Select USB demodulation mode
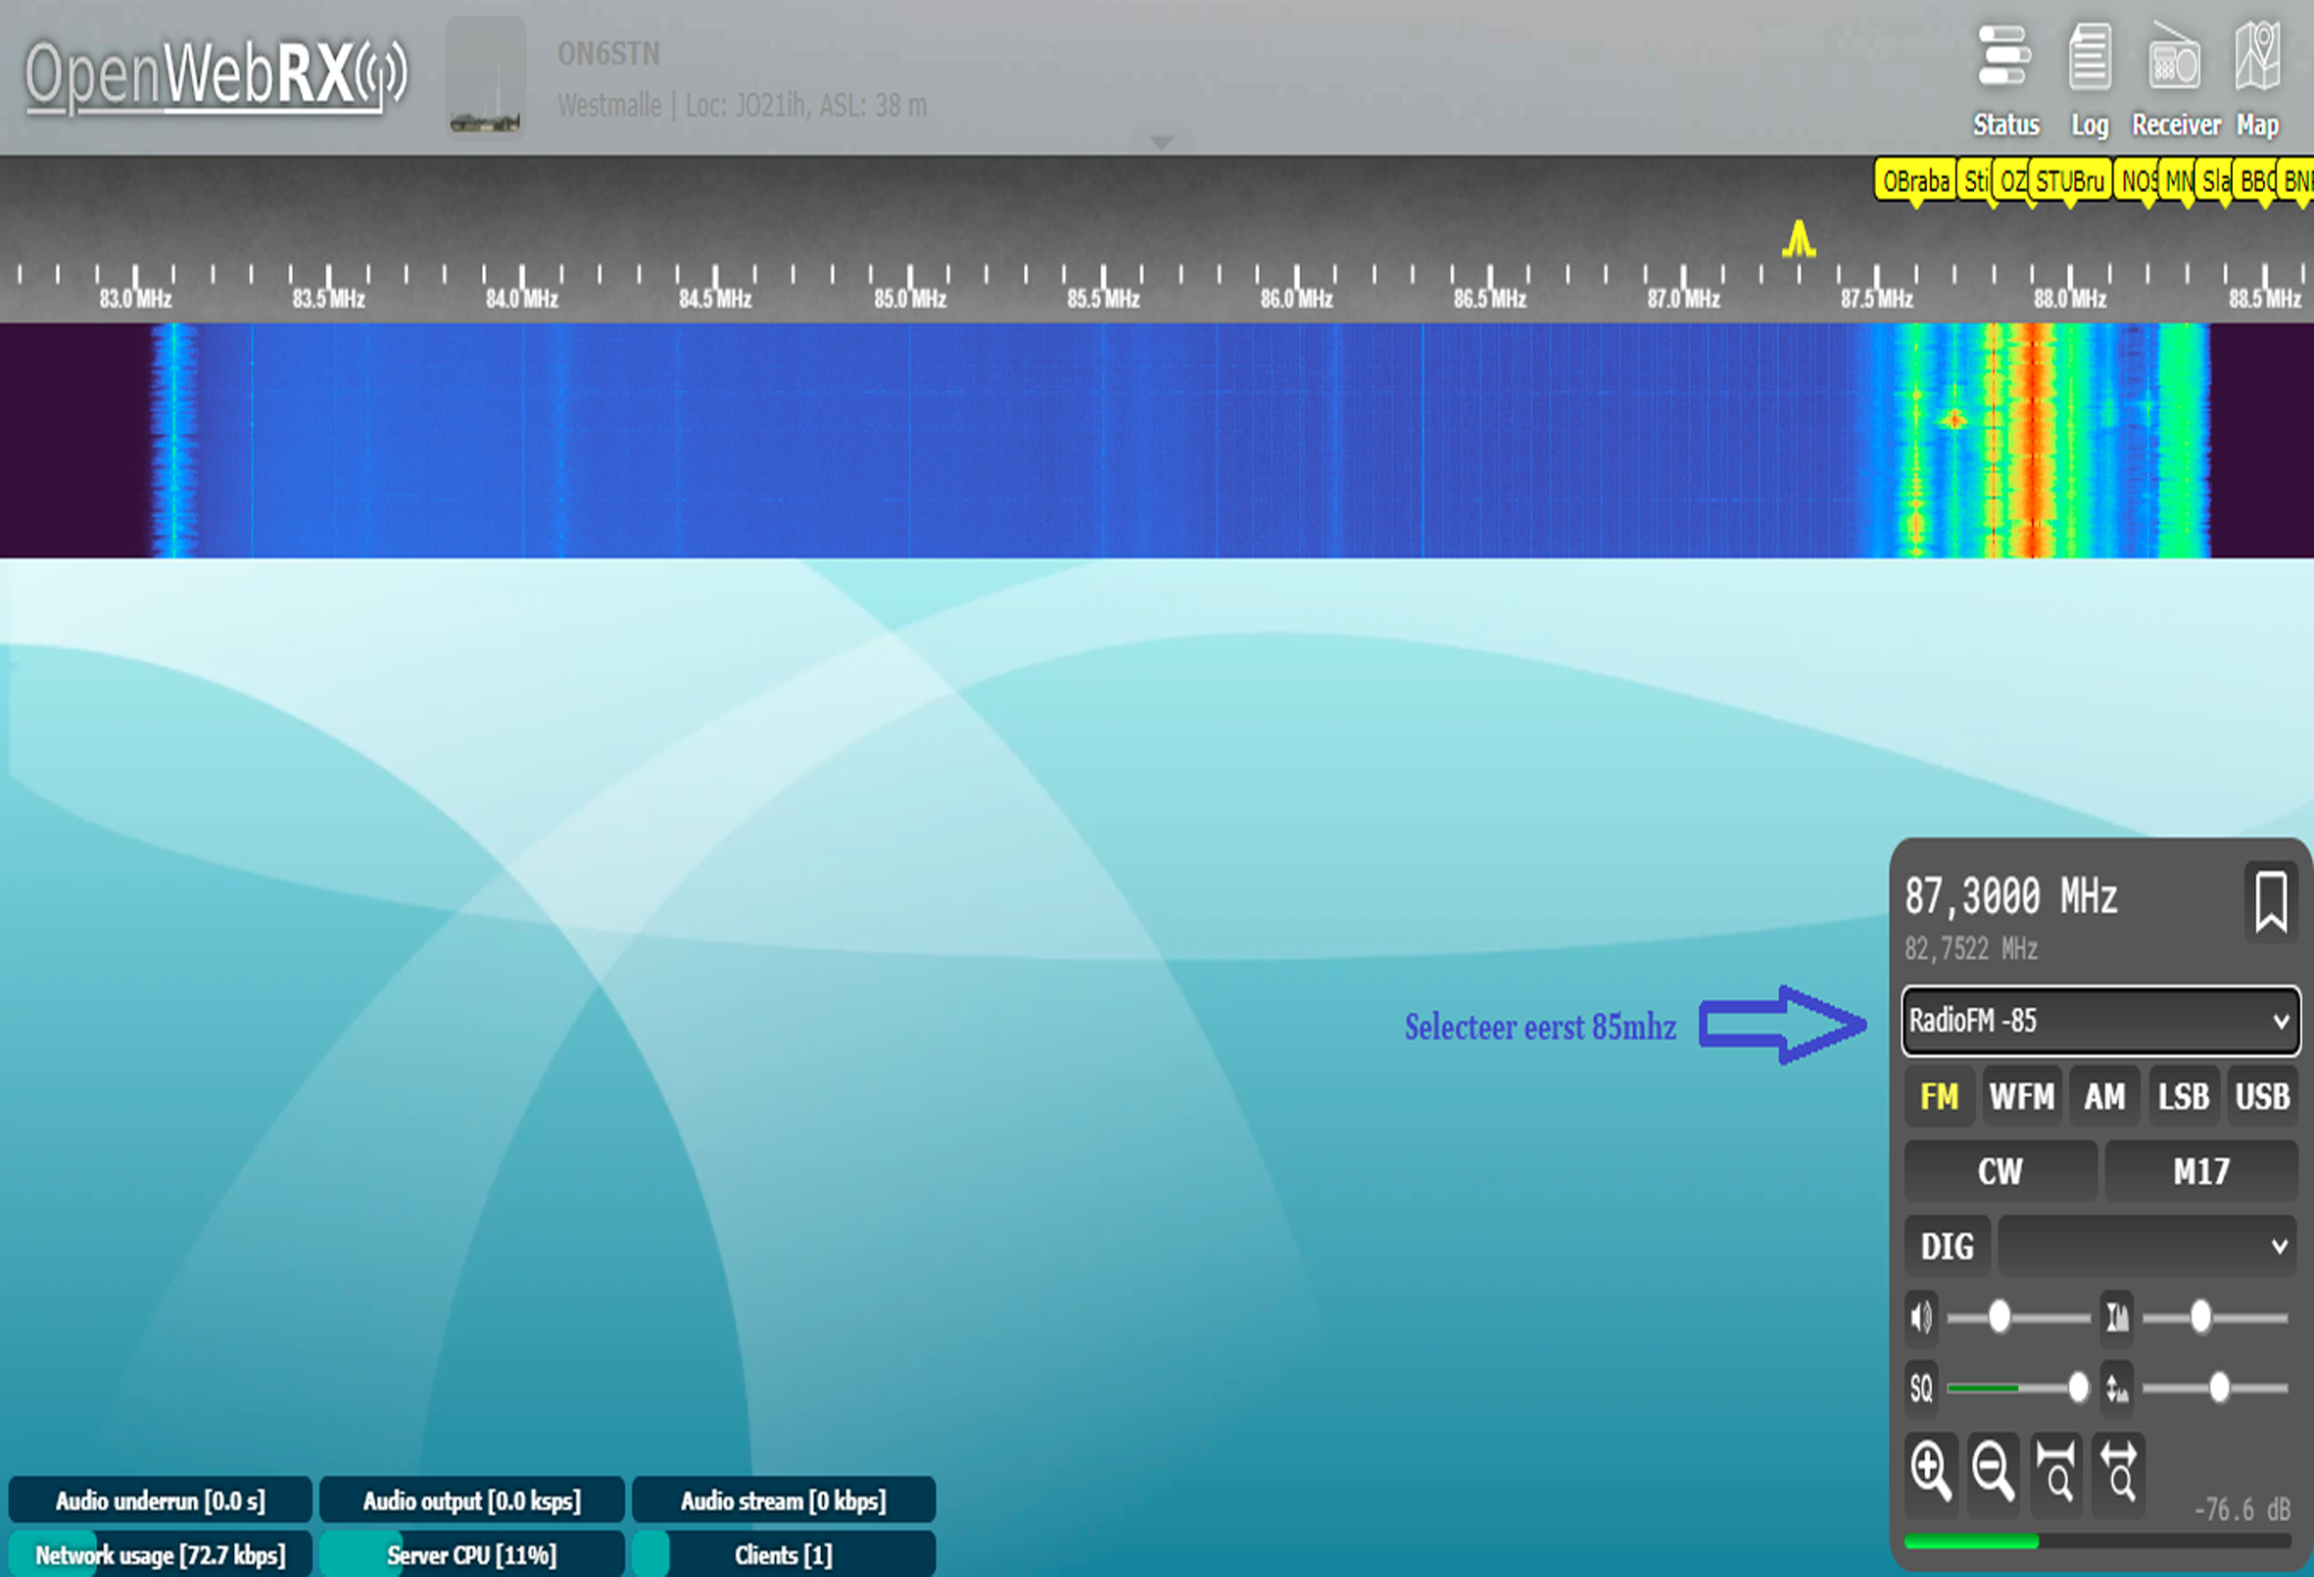 point(2262,1096)
